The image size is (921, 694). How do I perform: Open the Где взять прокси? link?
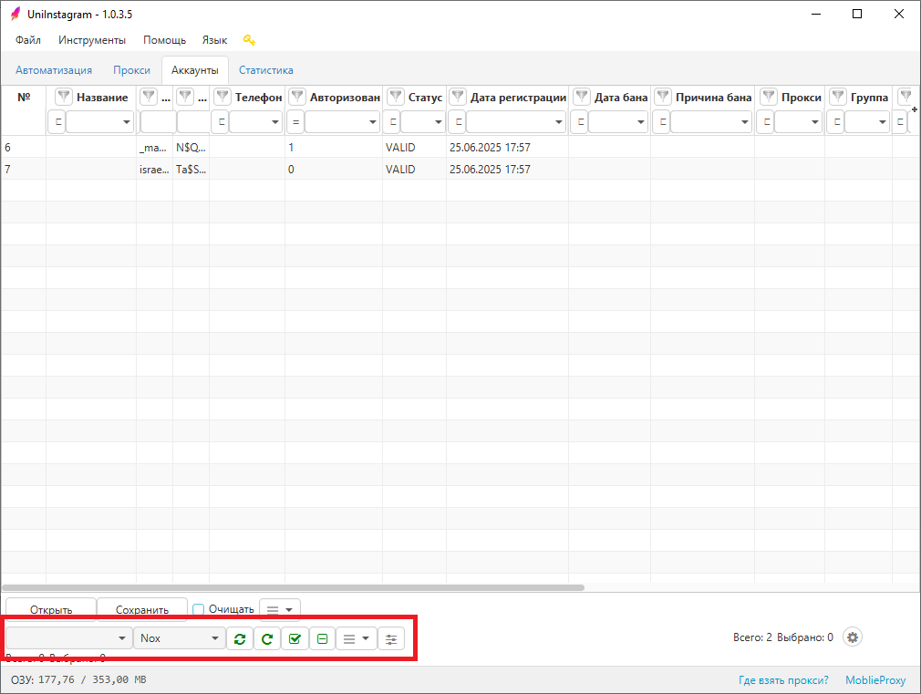(783, 680)
